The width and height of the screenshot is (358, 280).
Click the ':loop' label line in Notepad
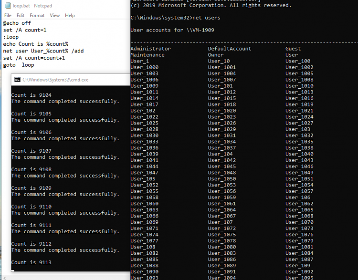(x=11, y=37)
